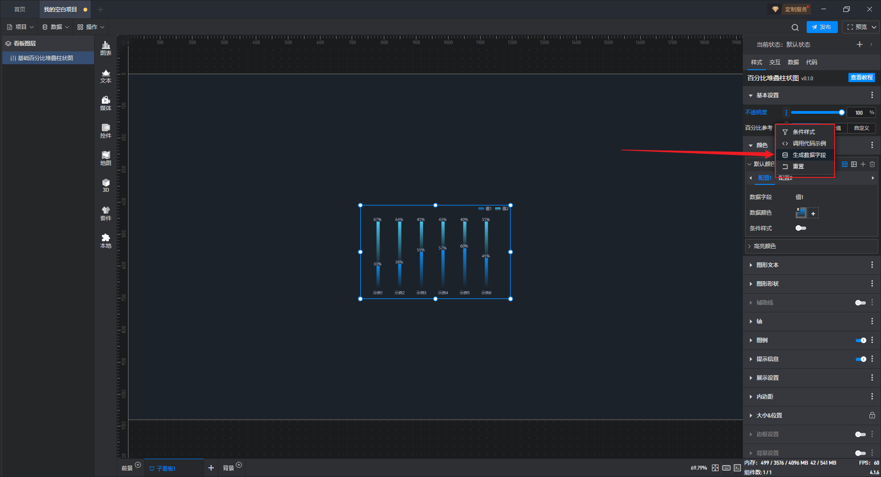Collapse the 颜色 section
The image size is (881, 477).
[751, 145]
